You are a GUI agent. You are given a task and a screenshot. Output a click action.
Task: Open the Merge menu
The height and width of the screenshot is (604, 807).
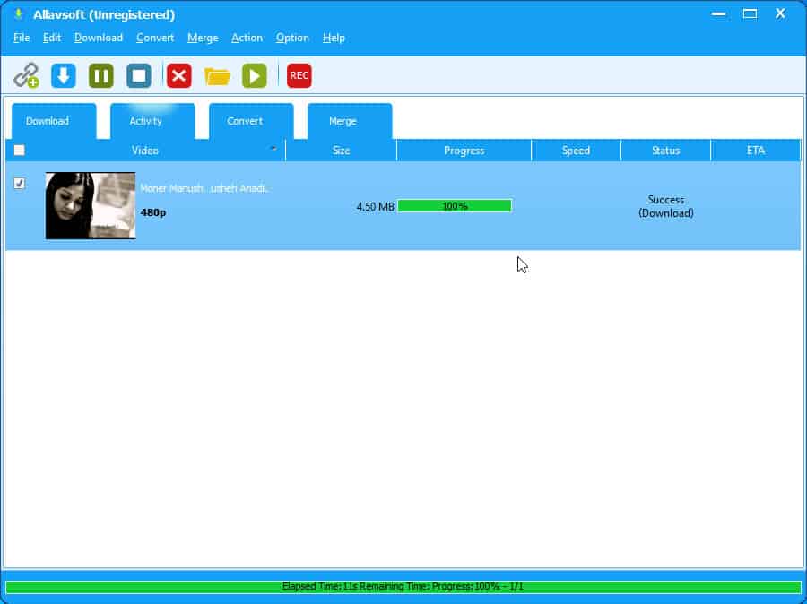203,38
